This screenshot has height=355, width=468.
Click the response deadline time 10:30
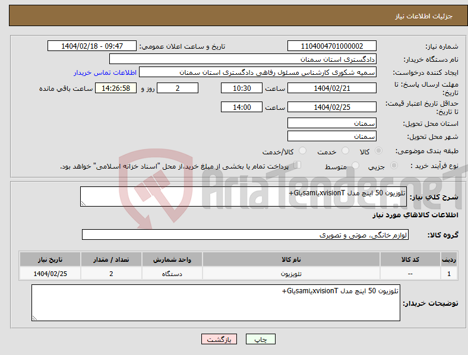(242, 88)
